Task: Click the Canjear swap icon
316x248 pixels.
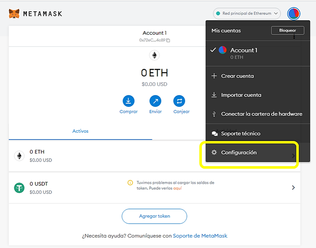Action: click(179, 101)
